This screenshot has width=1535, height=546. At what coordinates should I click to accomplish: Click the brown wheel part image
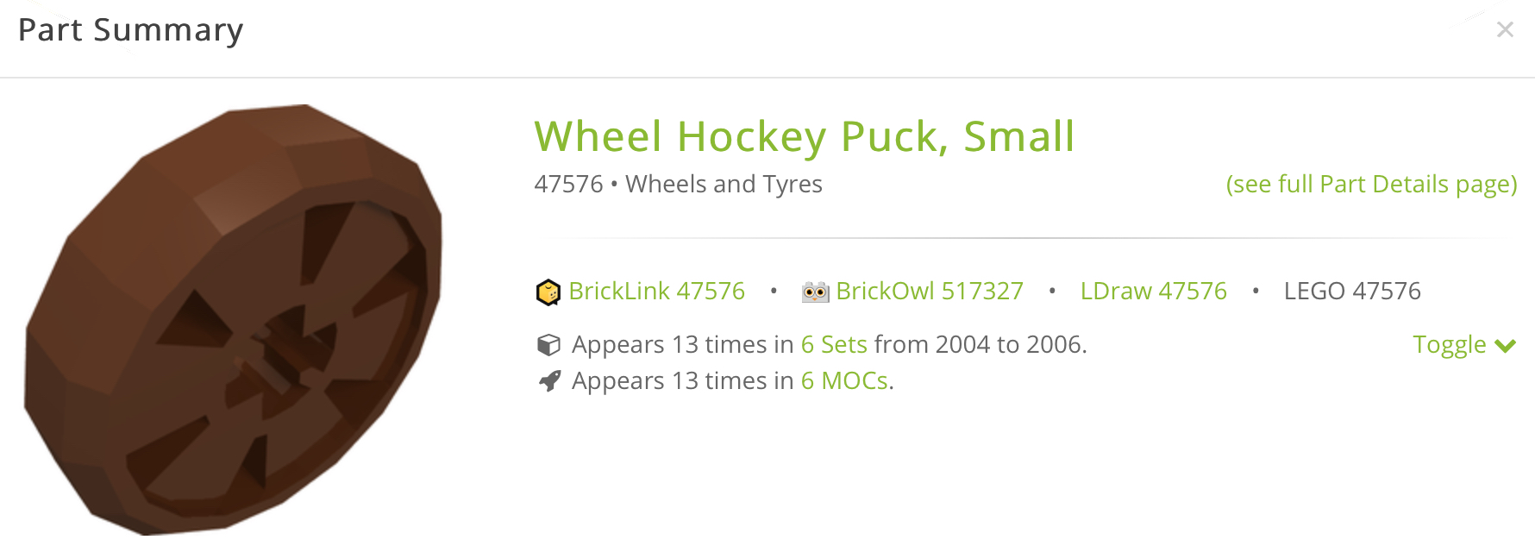click(x=233, y=319)
